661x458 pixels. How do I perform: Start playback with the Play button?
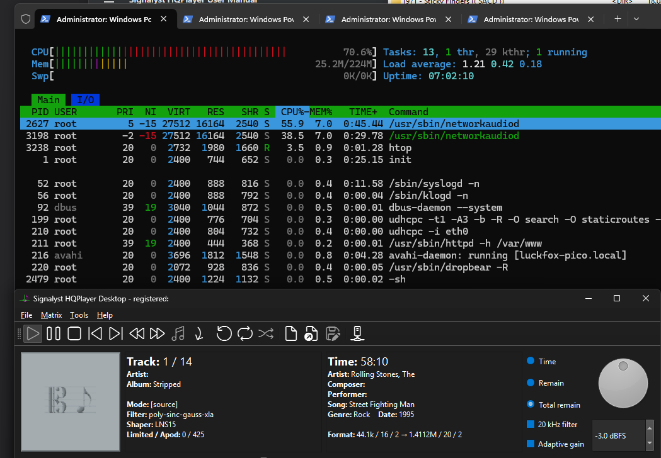tap(33, 334)
